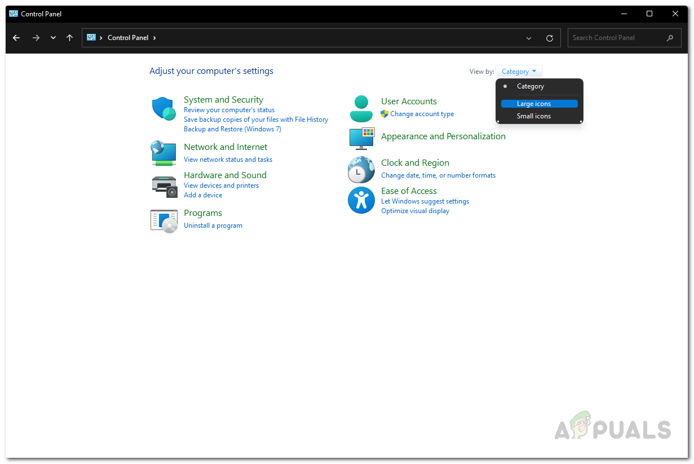Click View network status and tasks

point(228,160)
